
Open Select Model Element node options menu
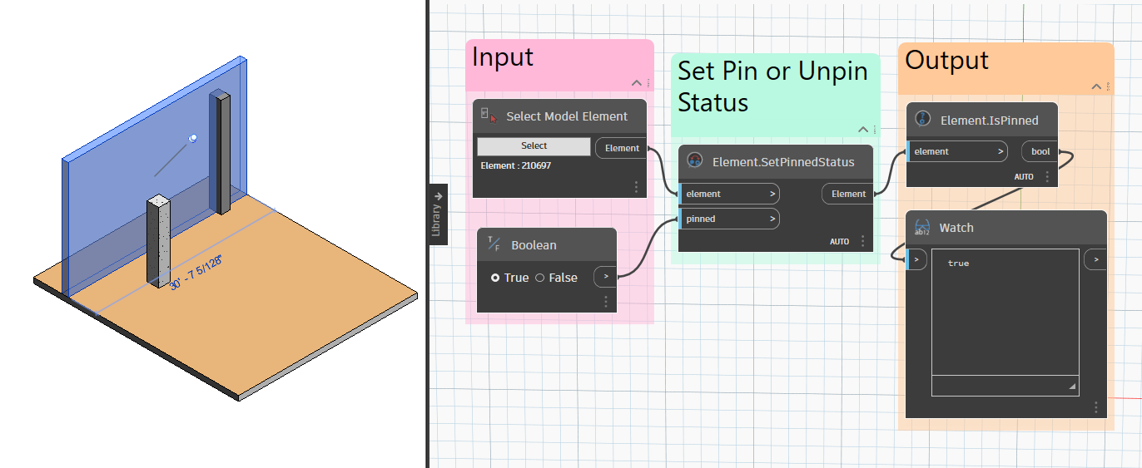[637, 187]
